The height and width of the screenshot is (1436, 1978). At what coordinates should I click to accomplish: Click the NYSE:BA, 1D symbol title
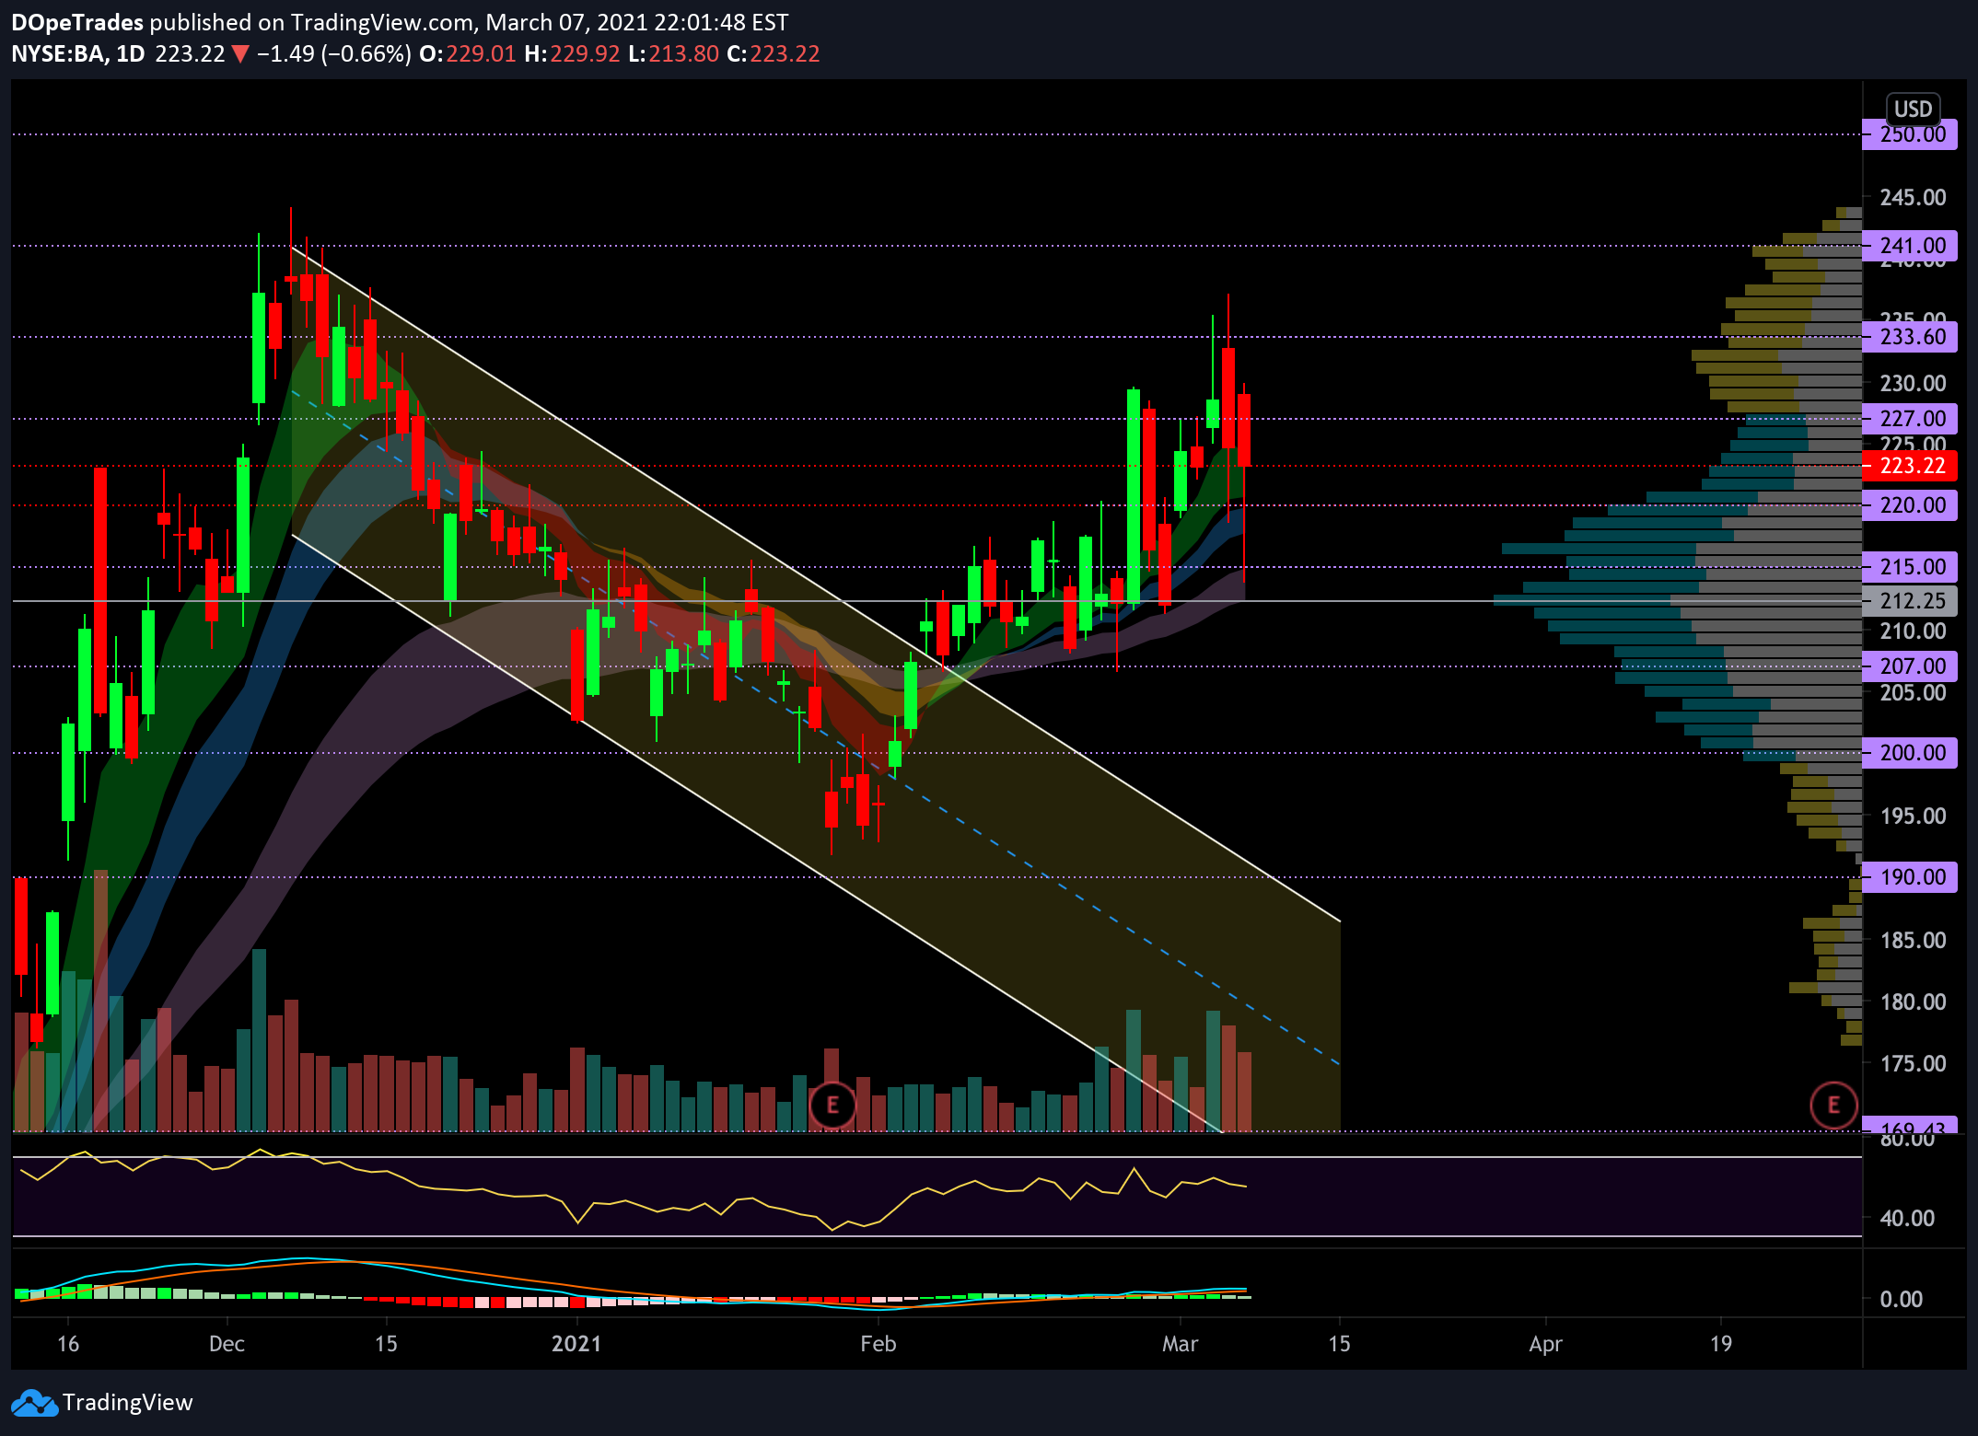[x=78, y=53]
